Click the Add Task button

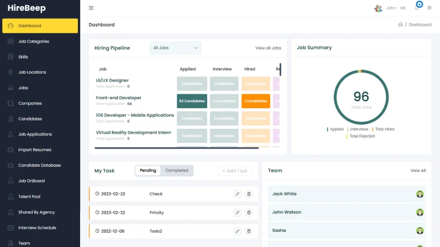(235, 171)
